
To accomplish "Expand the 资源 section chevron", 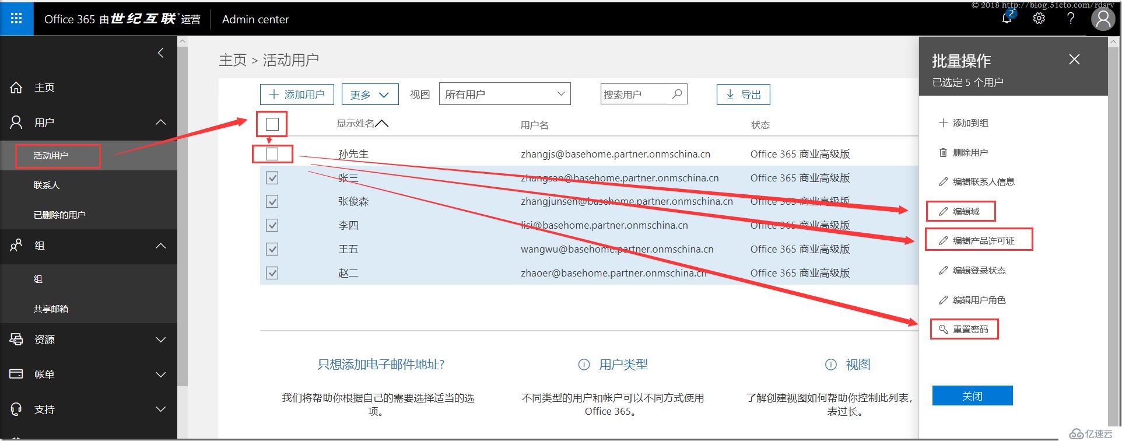I will pyautogui.click(x=161, y=339).
